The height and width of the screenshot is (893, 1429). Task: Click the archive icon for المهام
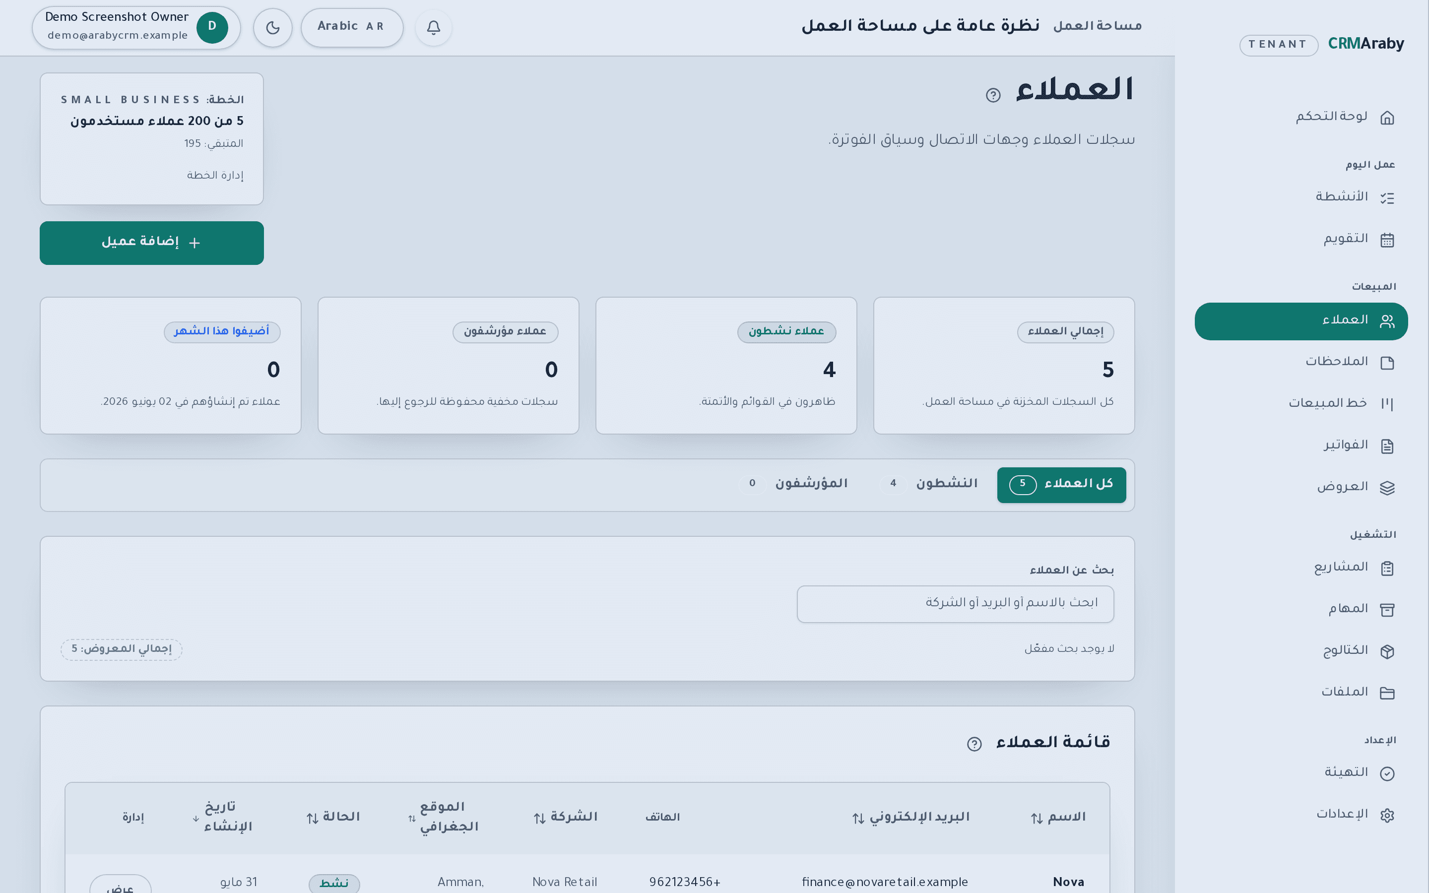coord(1387,610)
